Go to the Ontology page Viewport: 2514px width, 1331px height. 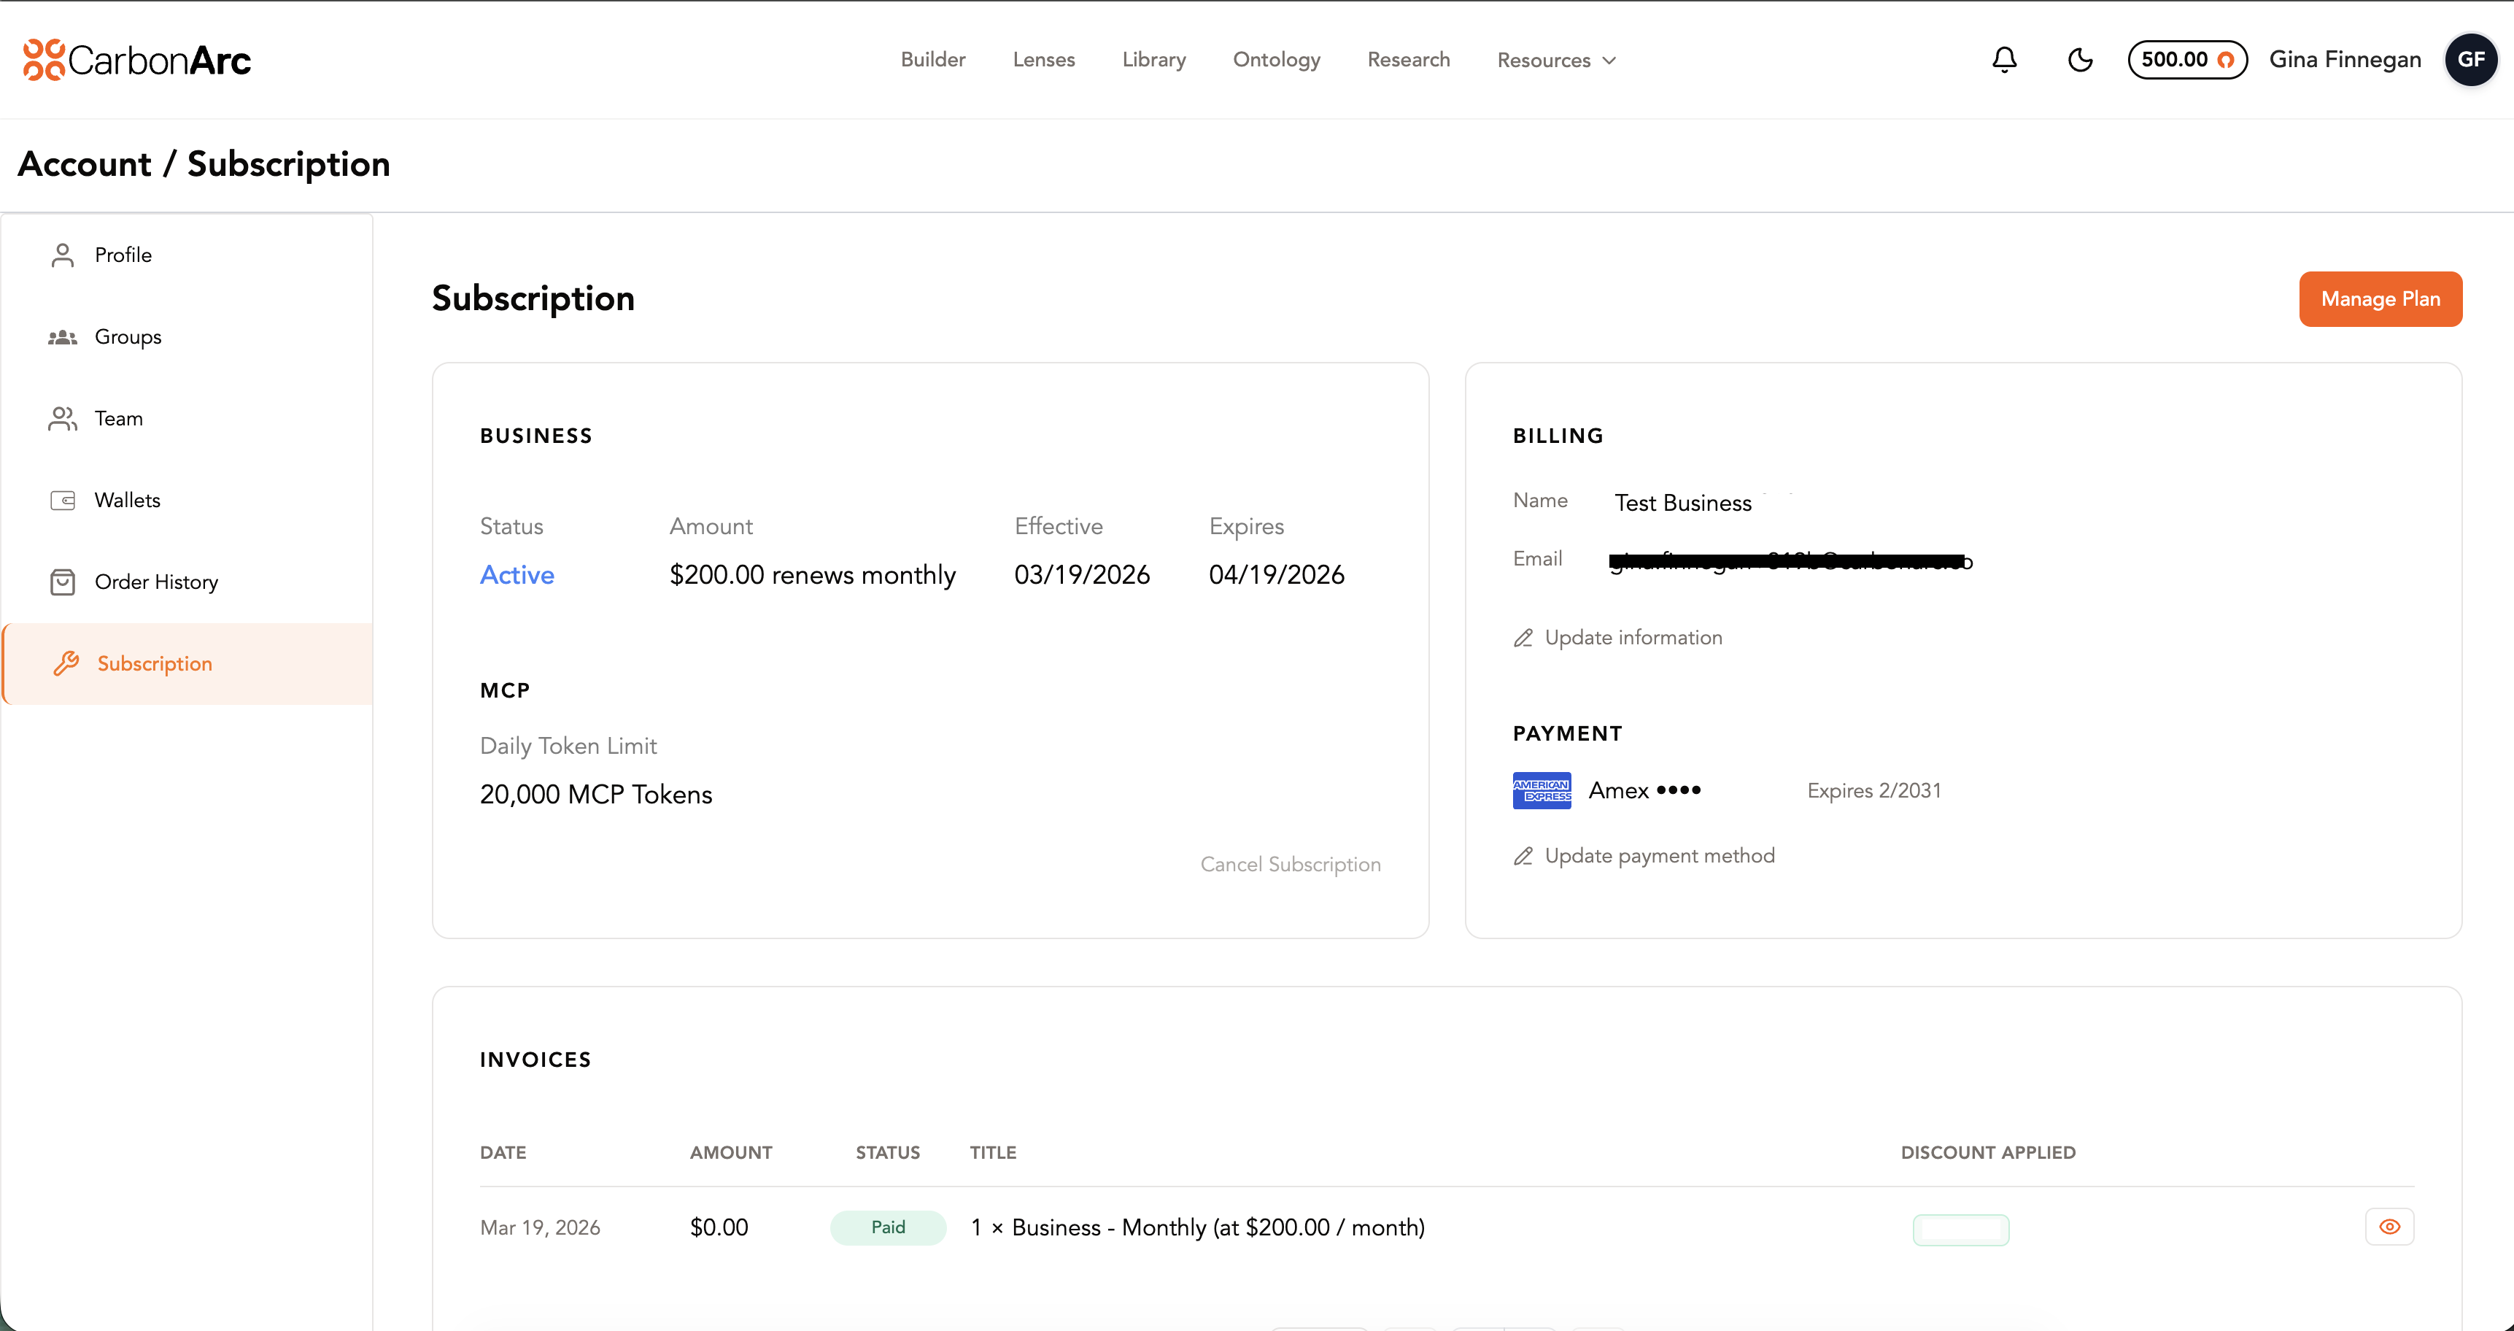click(x=1275, y=60)
